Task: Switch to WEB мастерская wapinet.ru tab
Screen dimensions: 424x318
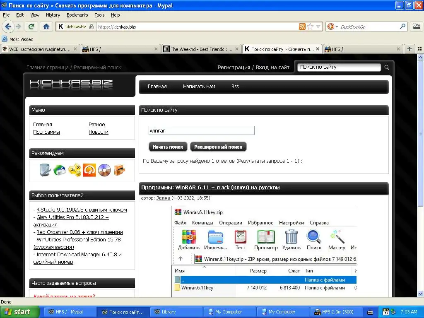Action: [40, 49]
